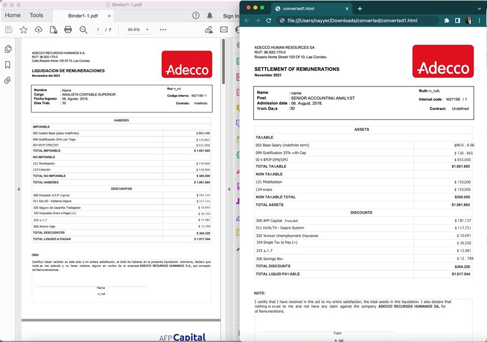Switch to the Home tab
The image size is (487, 342).
[11, 15]
